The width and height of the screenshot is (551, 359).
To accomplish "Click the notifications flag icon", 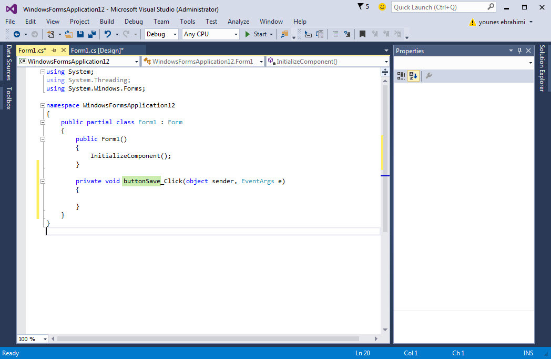I will (x=360, y=7).
